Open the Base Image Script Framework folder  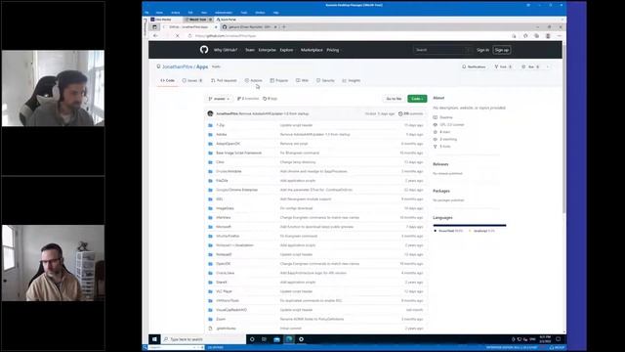(x=238, y=153)
